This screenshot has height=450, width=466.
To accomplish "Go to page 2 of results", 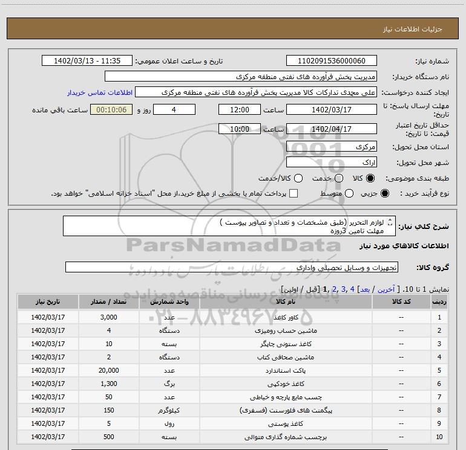I will pos(334,289).
